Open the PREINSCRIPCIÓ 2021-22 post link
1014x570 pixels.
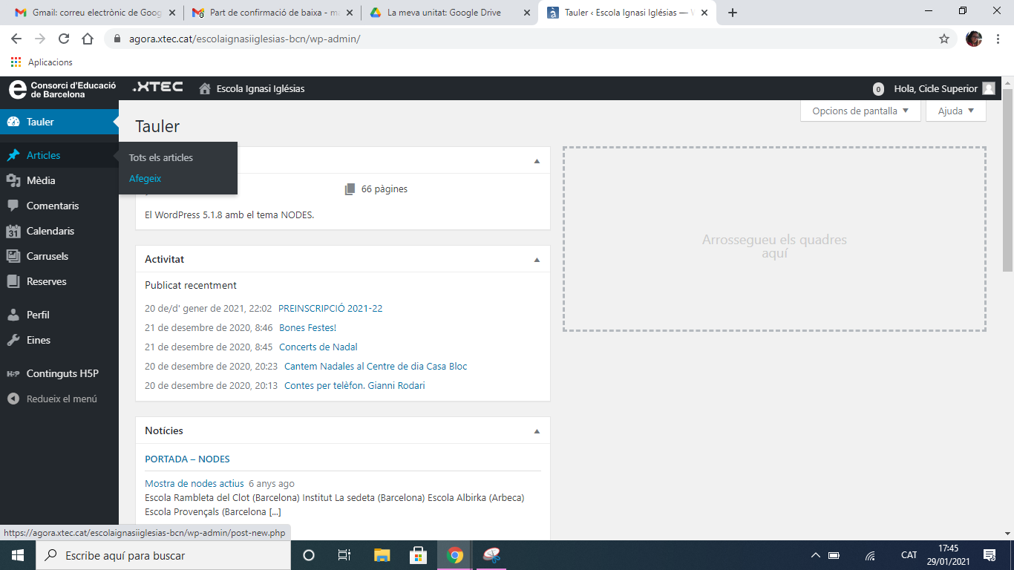pyautogui.click(x=330, y=308)
